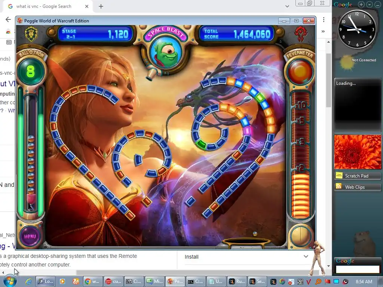Open Chrome tab search dropdown arrow
The image size is (383, 287).
(x=287, y=6)
